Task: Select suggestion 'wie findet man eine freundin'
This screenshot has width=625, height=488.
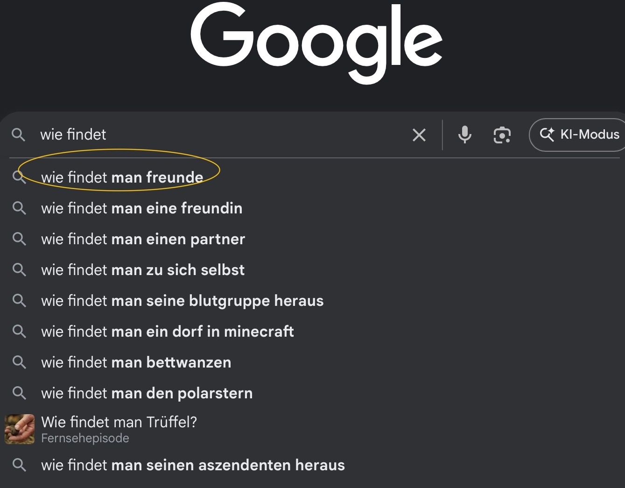Action: click(141, 208)
